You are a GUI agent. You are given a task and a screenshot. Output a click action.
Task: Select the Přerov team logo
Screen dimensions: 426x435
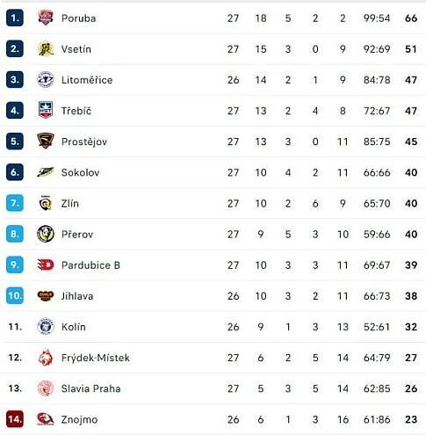(46, 234)
